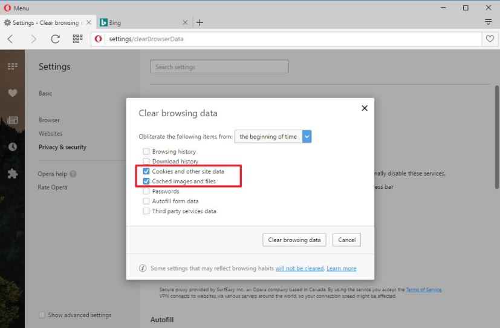Click the Clear browsing data button

click(x=294, y=240)
